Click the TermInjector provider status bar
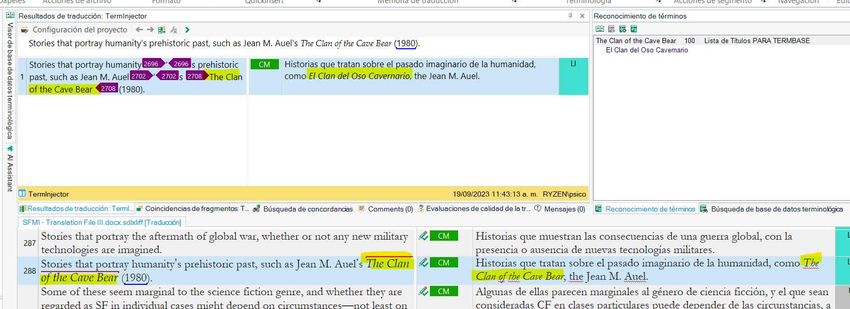Viewport: 850px width, 309px height. pyautogui.click(x=303, y=194)
